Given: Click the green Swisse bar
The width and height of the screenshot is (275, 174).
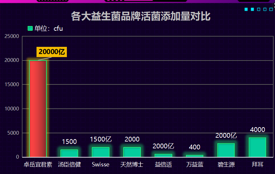Looking at the screenshot, I should coord(101,152).
